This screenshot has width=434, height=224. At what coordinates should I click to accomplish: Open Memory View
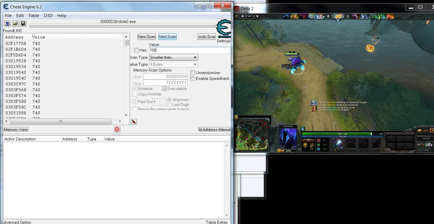coord(16,129)
